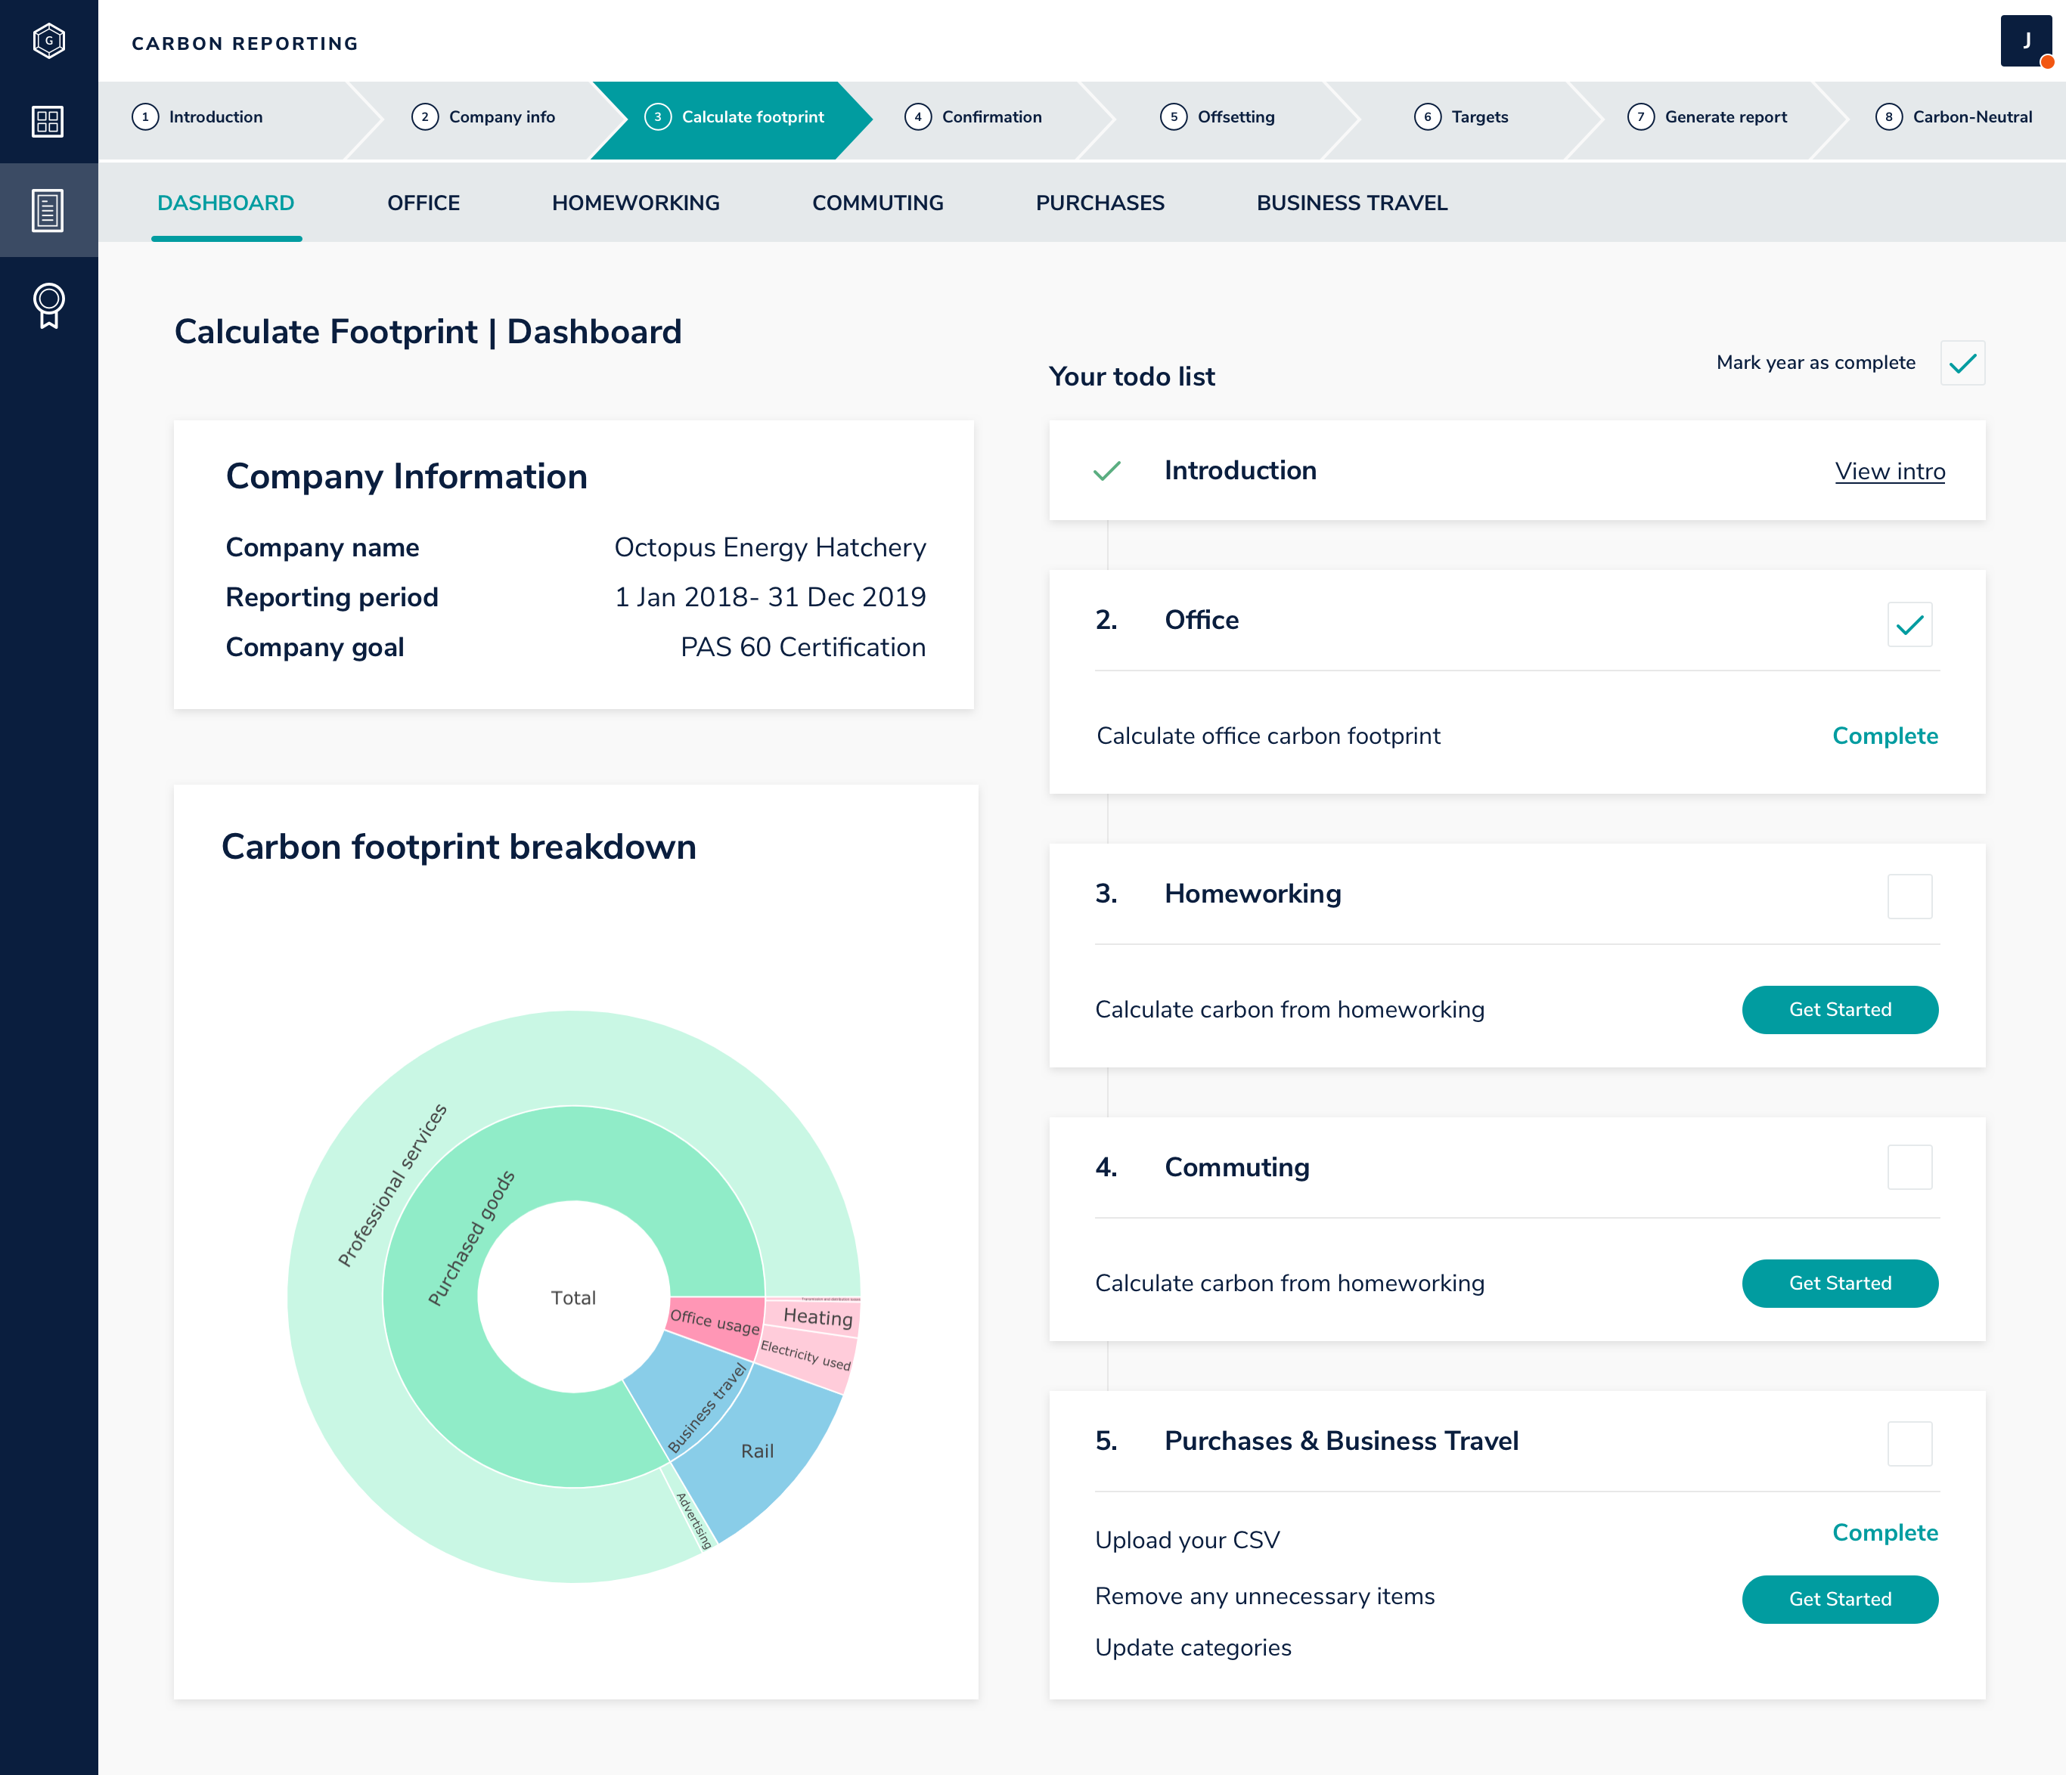The image size is (2066, 1775).
Task: Switch to the PURCHASES tab
Action: click(x=1100, y=203)
